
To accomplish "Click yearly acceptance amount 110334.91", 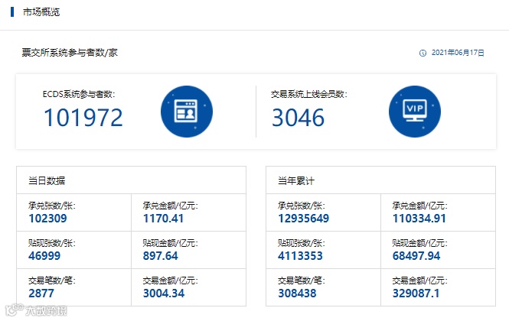I will point(419,219).
